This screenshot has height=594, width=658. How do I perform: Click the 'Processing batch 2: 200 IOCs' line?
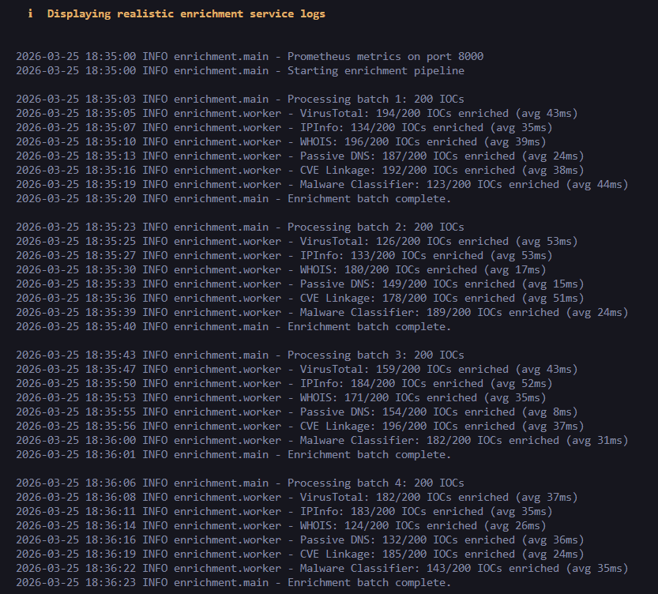point(240,227)
